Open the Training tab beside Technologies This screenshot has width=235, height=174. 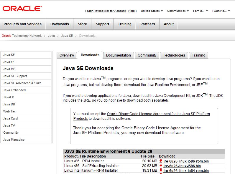198,55
